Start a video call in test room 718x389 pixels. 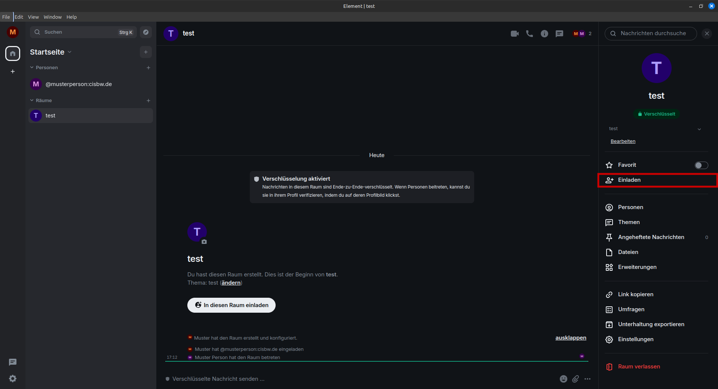tap(515, 34)
